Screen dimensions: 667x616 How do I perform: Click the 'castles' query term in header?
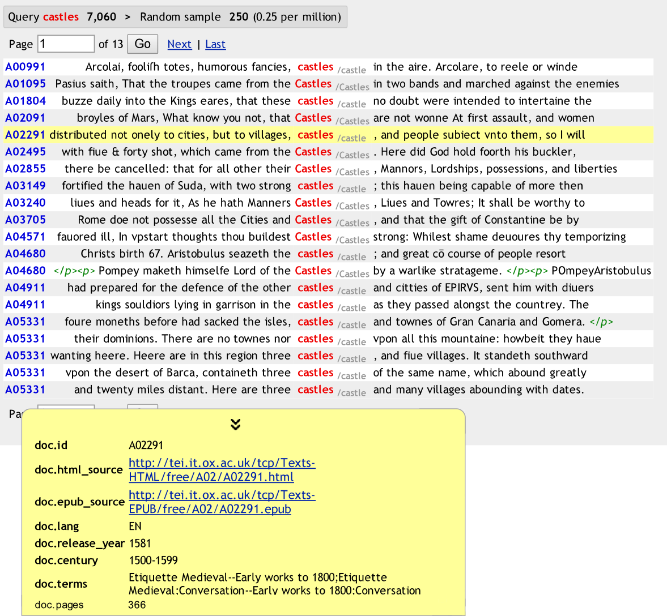pos(61,17)
